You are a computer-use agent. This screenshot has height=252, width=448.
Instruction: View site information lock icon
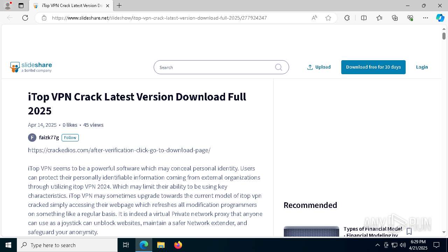[x=44, y=18]
